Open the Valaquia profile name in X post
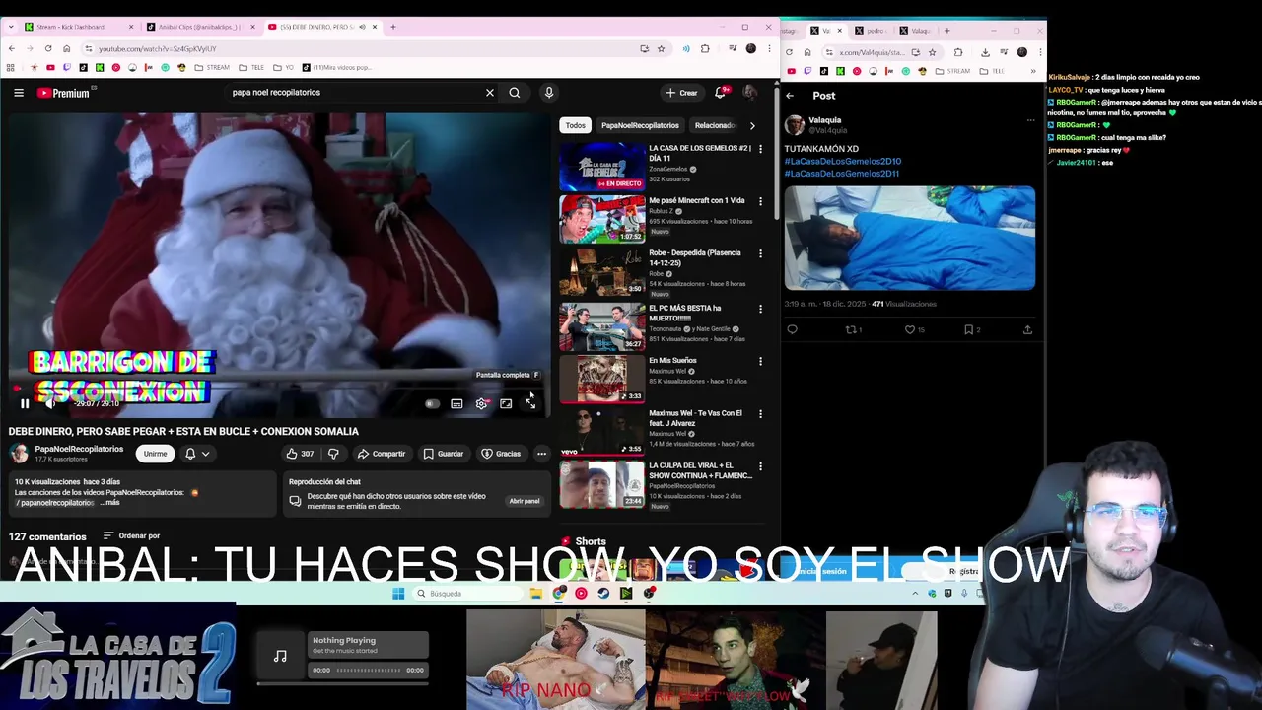The width and height of the screenshot is (1262, 710). tap(824, 120)
